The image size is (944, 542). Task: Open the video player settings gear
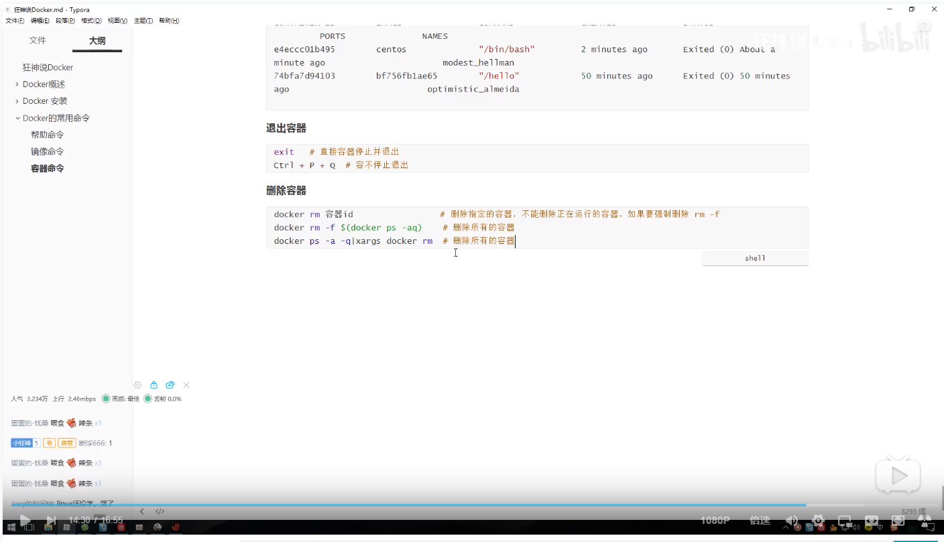[818, 520]
